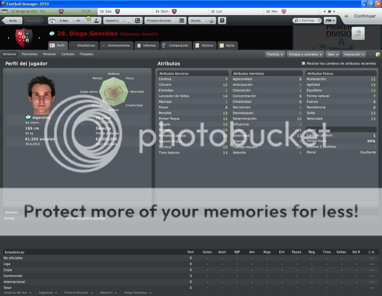Click the Newell's tactics board icon
Viewport: 382px width, 296px height.
(x=138, y=21)
